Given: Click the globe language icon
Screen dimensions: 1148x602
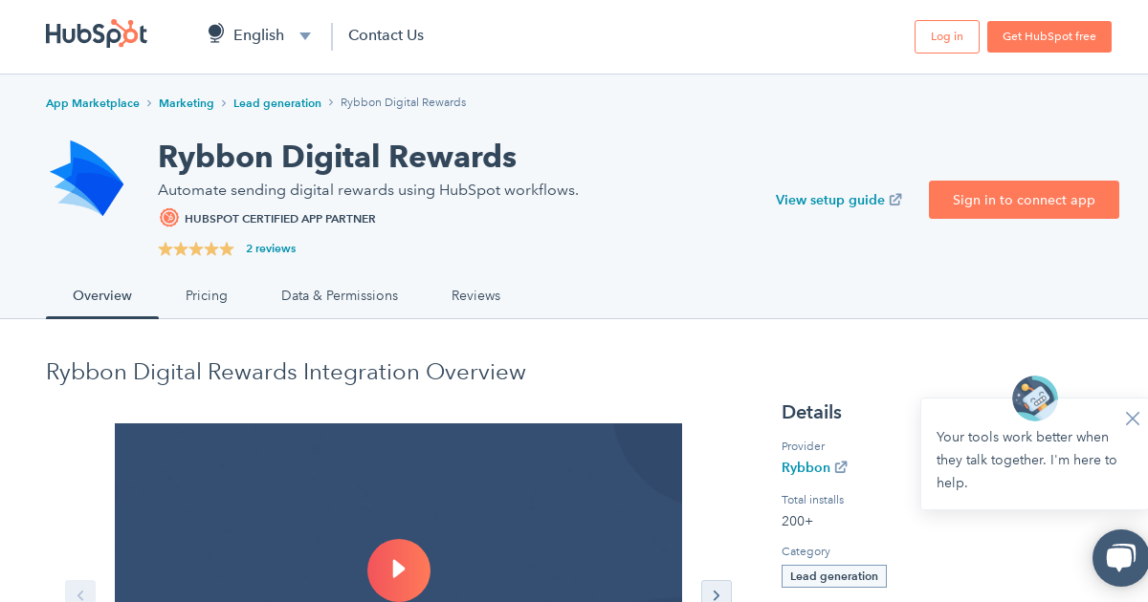Looking at the screenshot, I should (x=215, y=32).
